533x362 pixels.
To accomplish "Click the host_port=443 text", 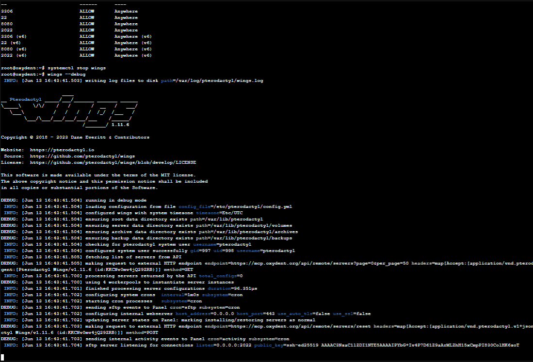I will pyautogui.click(x=256, y=314).
